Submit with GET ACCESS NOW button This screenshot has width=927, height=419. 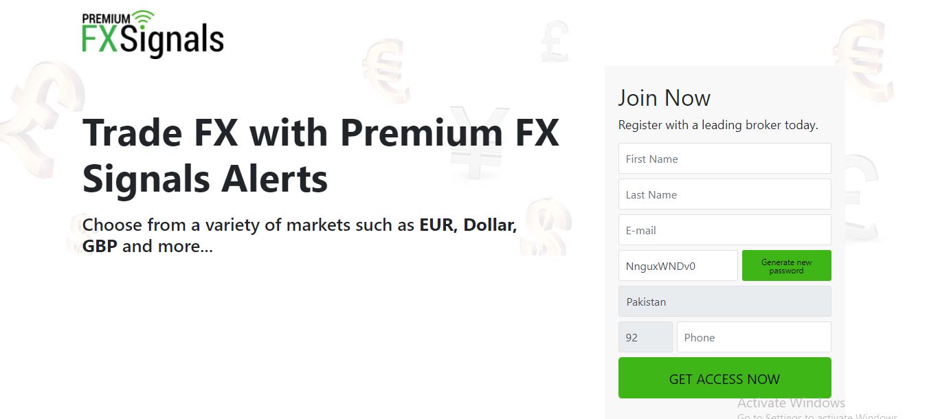(x=724, y=378)
